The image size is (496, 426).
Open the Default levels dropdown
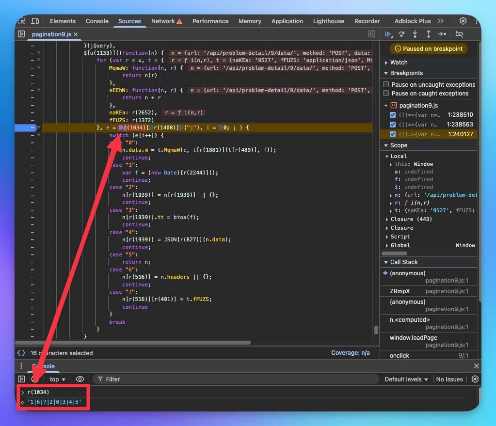[x=406, y=379]
